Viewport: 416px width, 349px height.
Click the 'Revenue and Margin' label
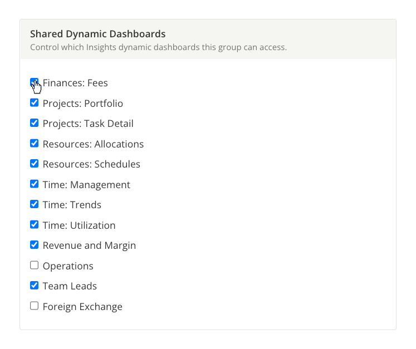pos(90,245)
